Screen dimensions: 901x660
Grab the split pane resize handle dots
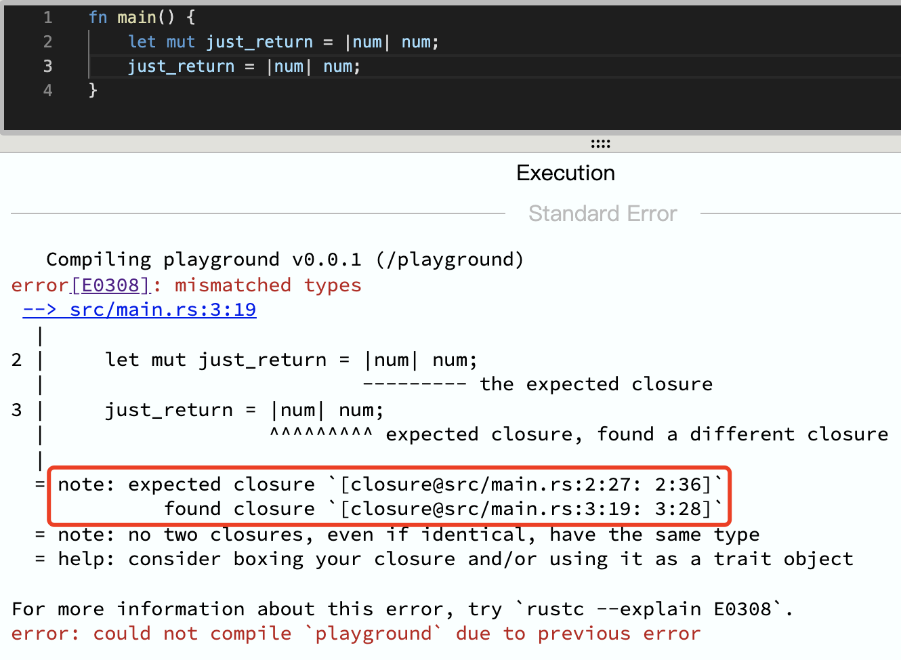pyautogui.click(x=600, y=144)
